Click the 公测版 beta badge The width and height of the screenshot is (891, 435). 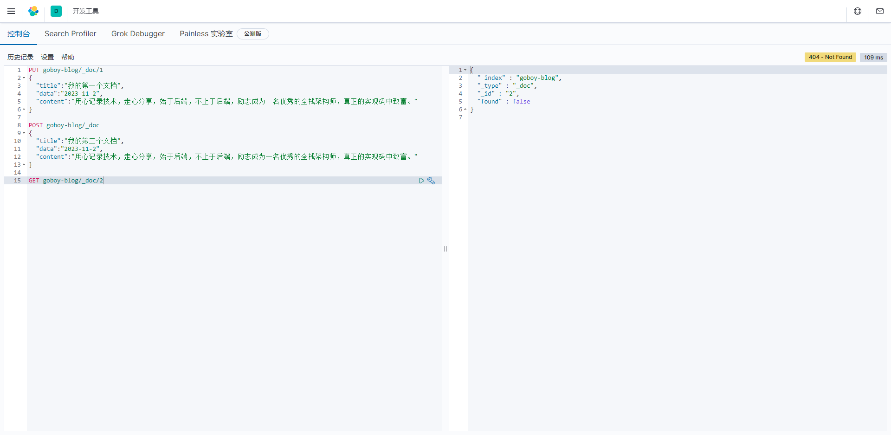click(253, 34)
